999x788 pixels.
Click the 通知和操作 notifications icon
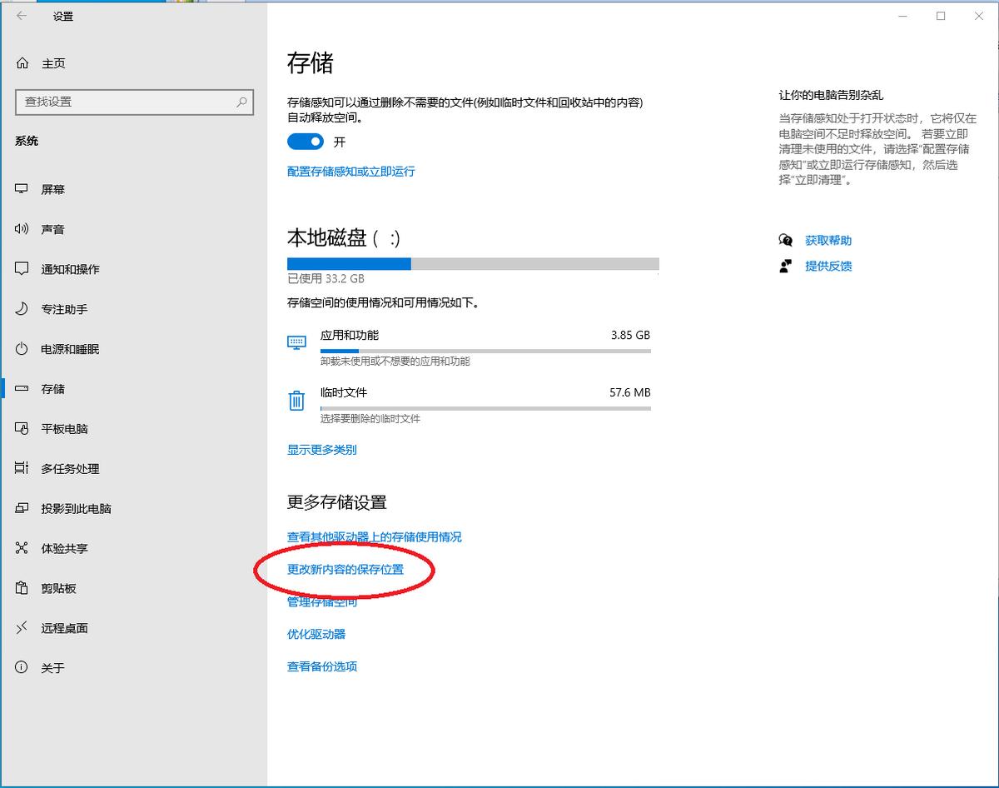(x=22, y=268)
